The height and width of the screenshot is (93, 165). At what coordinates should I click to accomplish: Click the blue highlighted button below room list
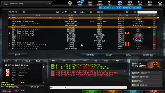90,55
